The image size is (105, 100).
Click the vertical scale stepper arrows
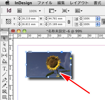pyautogui.click(x=81, y=24)
